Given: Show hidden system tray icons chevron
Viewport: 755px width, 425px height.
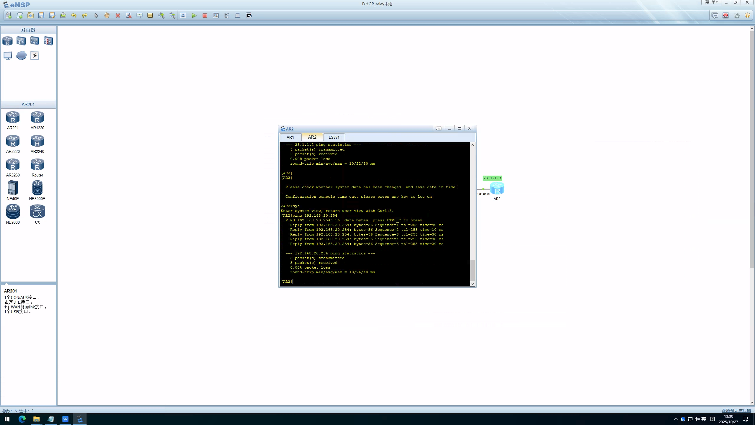Looking at the screenshot, I should click(x=676, y=419).
